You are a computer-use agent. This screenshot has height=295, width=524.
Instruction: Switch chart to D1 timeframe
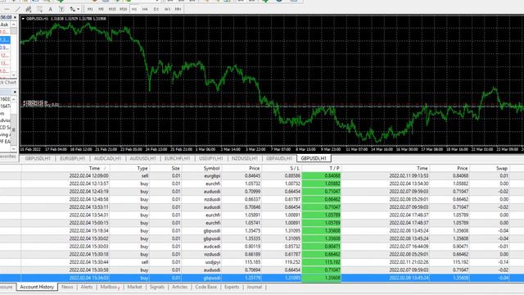[156, 9]
